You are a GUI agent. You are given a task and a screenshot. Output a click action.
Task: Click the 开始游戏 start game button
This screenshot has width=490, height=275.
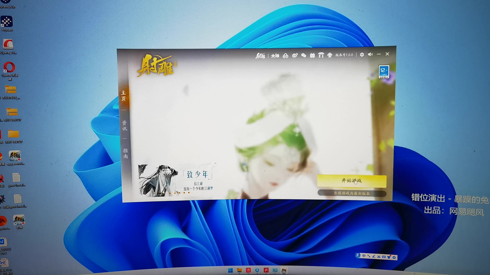(352, 181)
